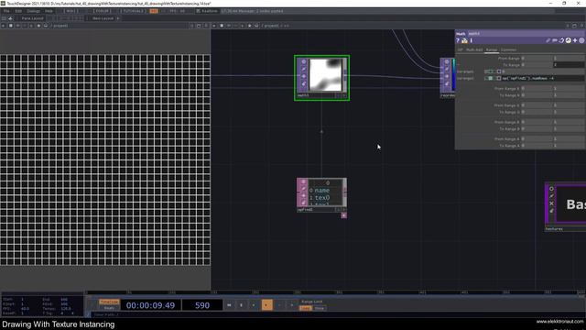The image size is (586, 330).
Task: Toggle the Clone Immune flag on math1
Action: point(303,69)
